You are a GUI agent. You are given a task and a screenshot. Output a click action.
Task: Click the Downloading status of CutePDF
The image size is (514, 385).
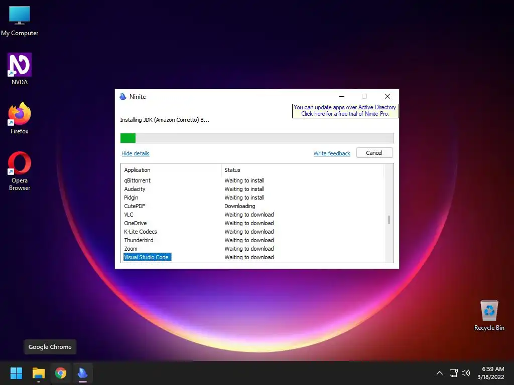click(239, 206)
